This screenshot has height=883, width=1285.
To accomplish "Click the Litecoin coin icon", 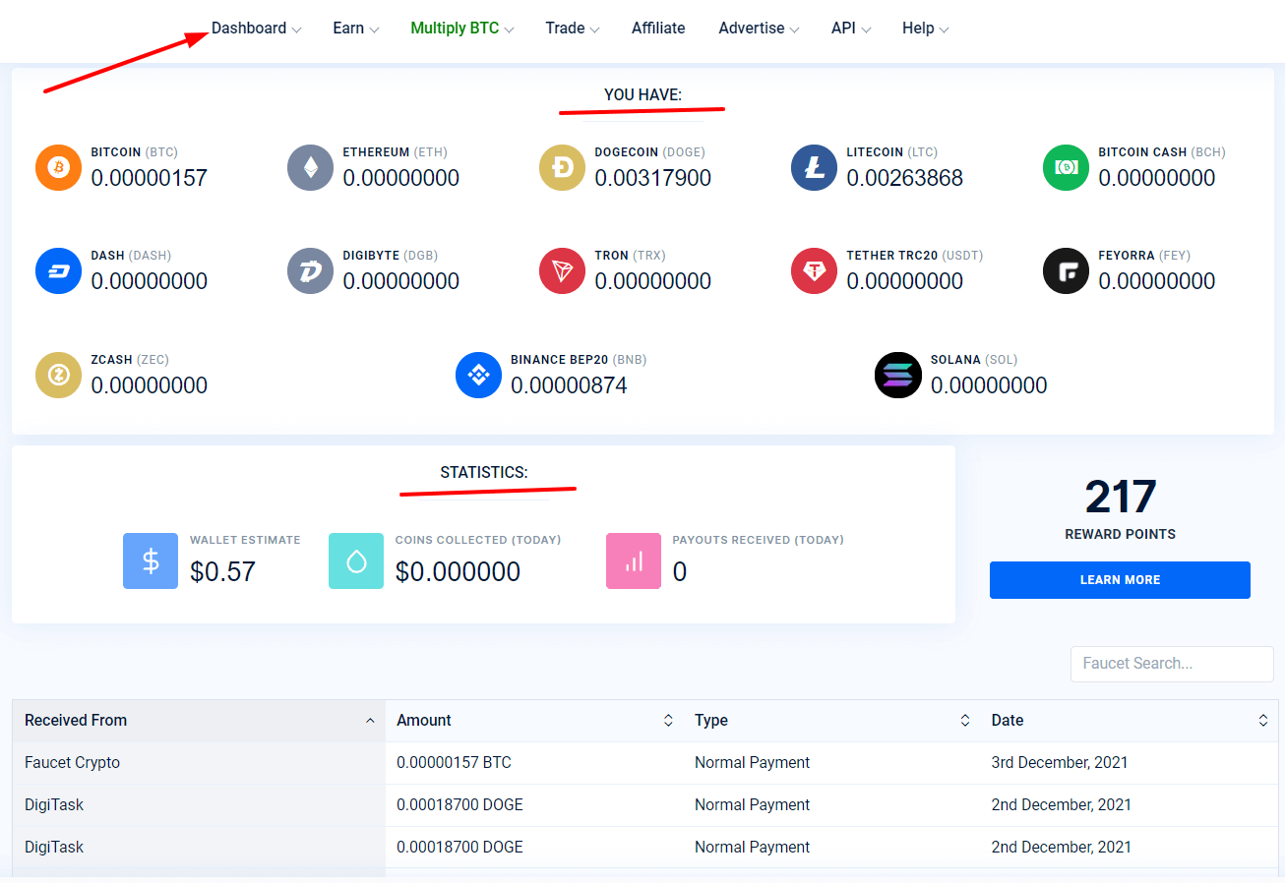I will tap(814, 167).
